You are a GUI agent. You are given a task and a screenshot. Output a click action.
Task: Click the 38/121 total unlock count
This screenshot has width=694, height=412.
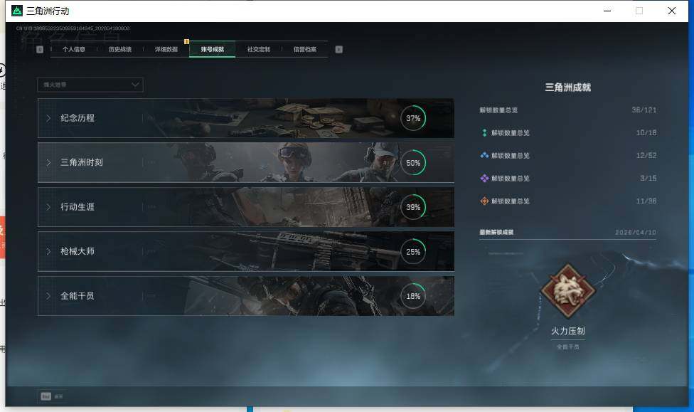click(x=644, y=110)
